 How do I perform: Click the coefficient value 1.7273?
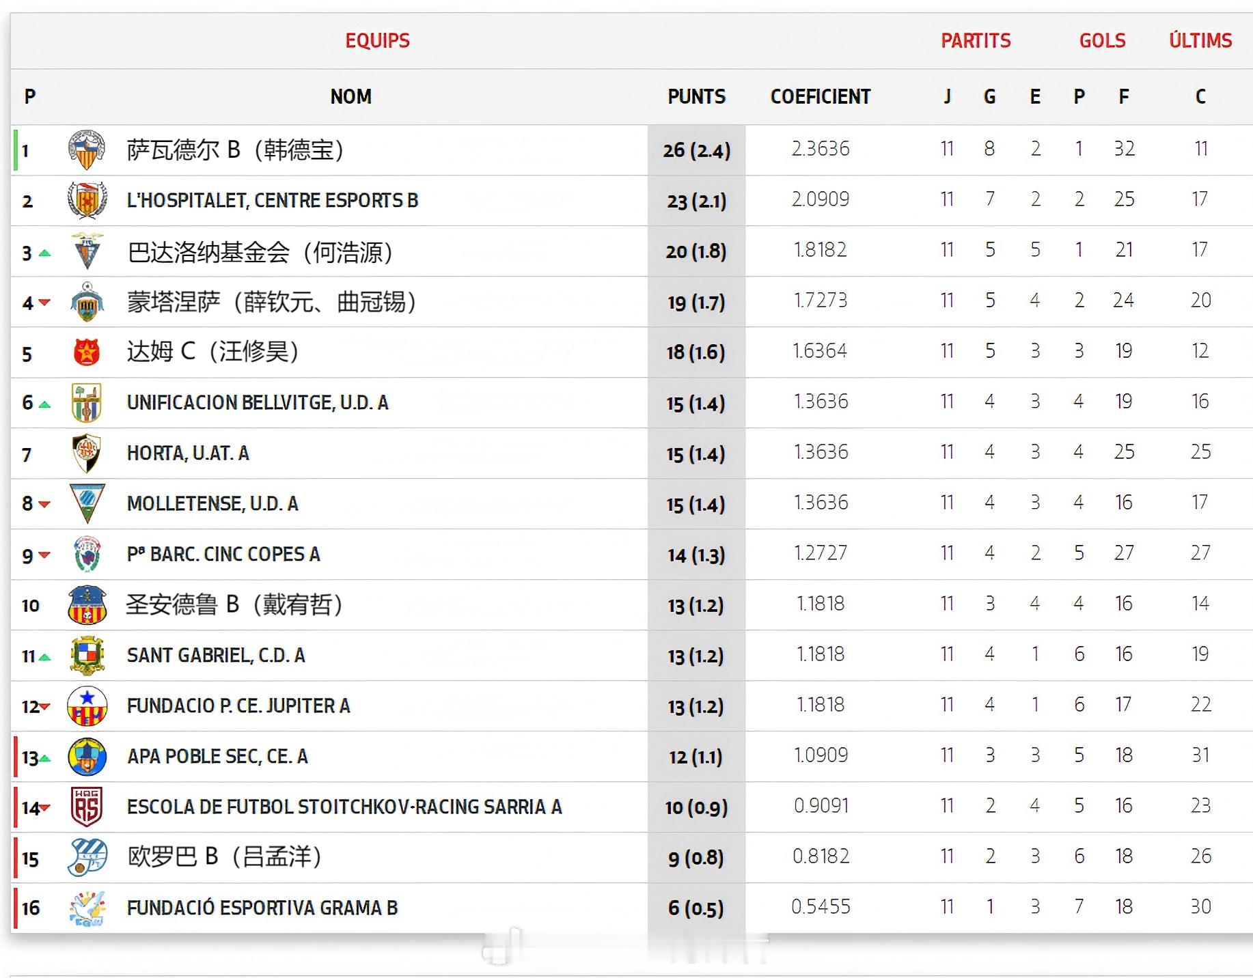point(820,301)
